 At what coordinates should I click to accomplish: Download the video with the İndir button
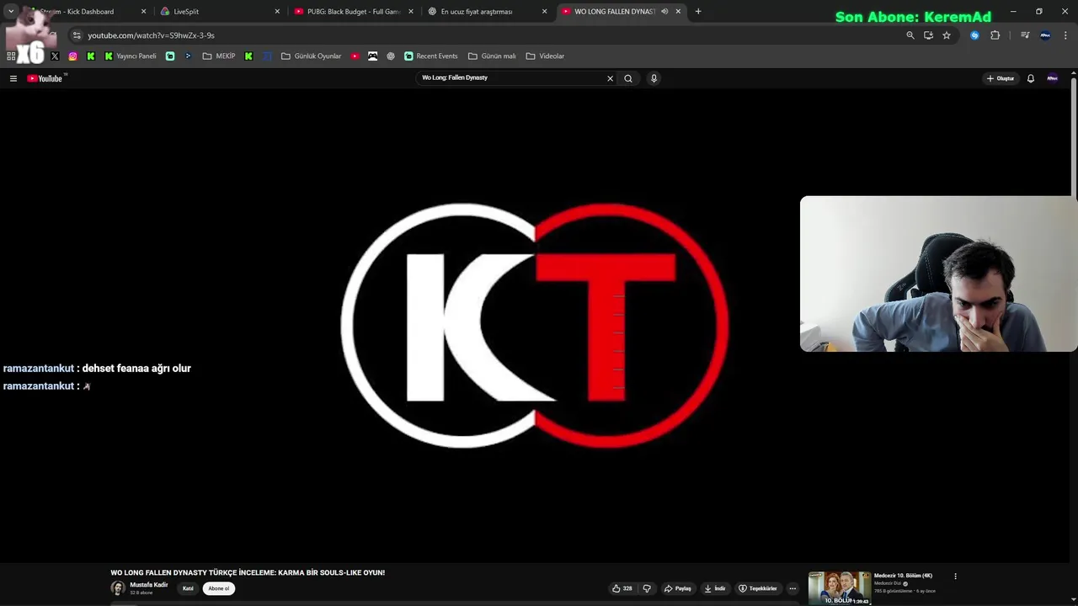pyautogui.click(x=715, y=588)
